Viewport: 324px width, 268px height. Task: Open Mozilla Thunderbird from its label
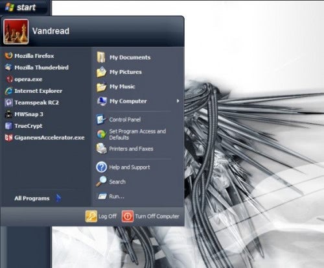click(41, 67)
